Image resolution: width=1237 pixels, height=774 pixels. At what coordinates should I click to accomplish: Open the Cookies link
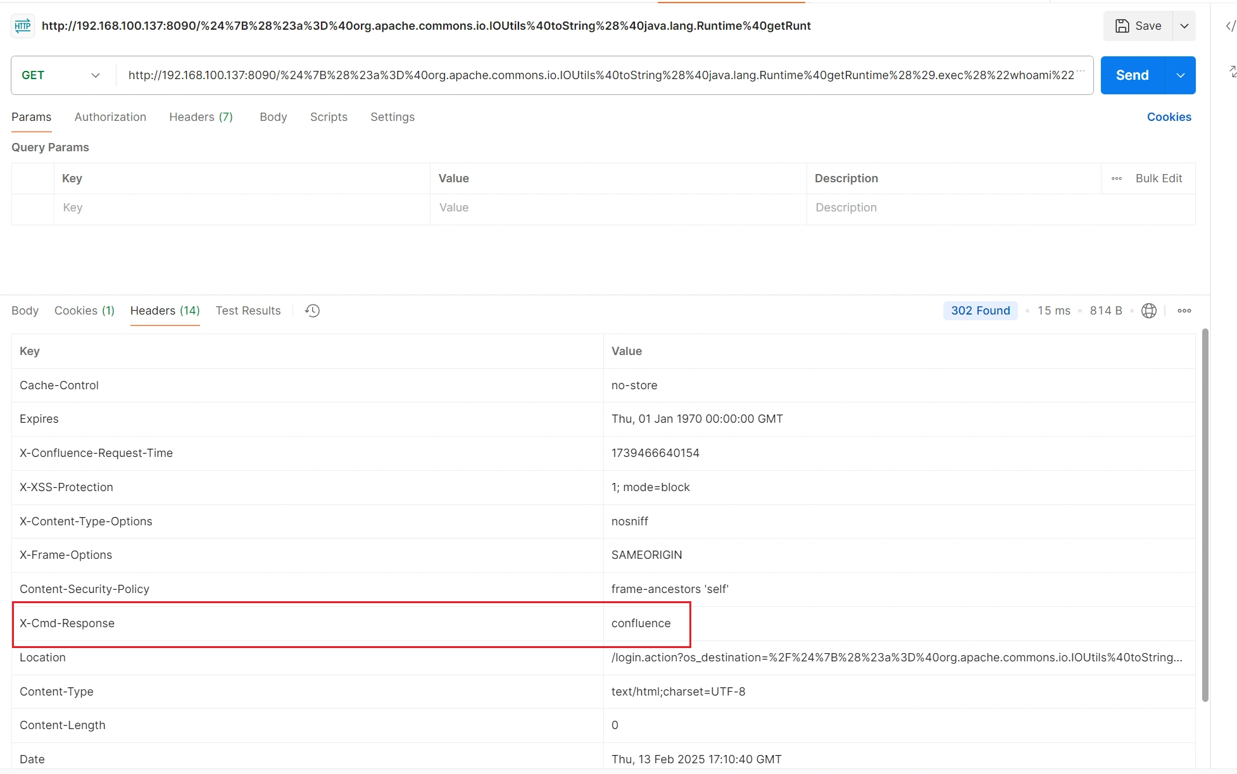(x=1169, y=117)
